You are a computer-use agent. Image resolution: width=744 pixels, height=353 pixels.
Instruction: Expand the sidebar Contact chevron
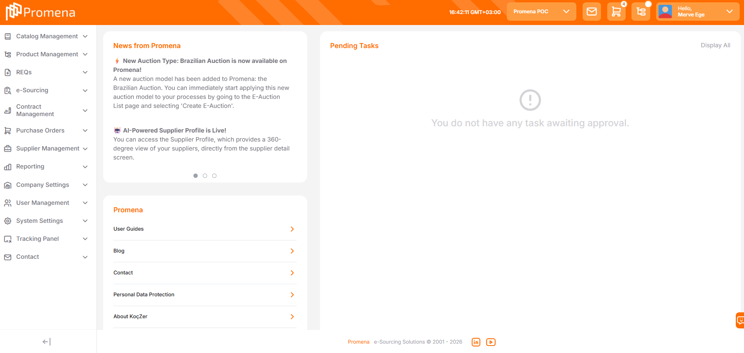(85, 257)
